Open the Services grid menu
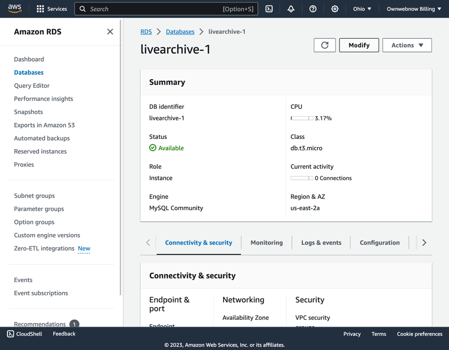449x350 pixels. (40, 9)
